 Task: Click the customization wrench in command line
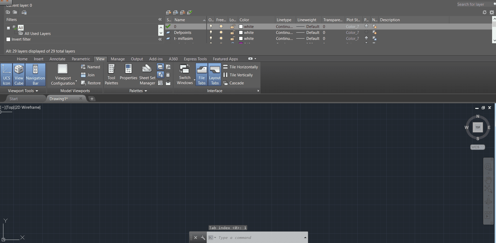(x=203, y=238)
